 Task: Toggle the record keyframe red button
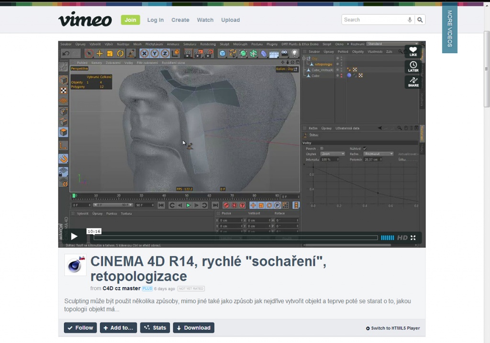pos(226,205)
